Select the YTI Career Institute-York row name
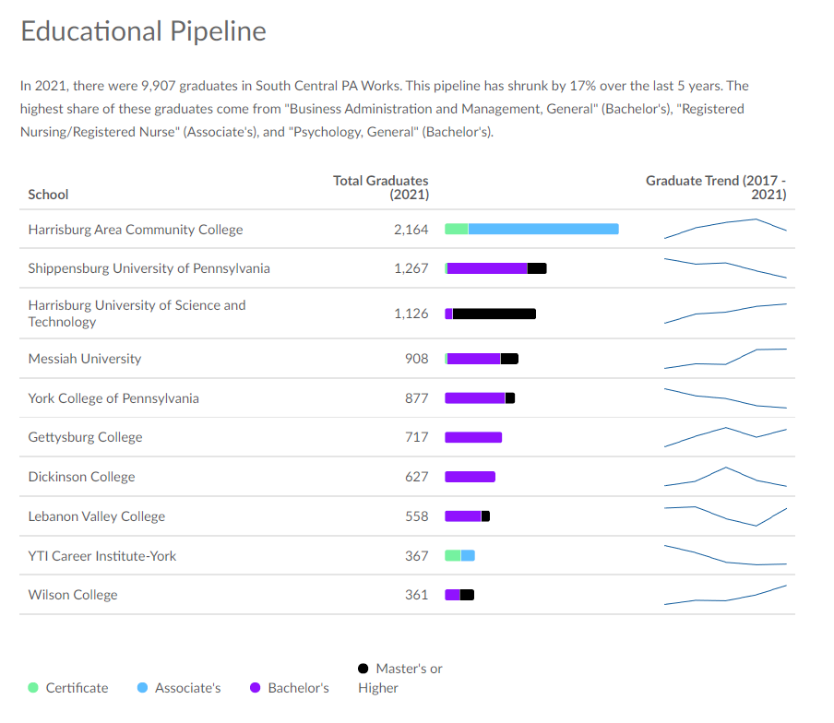Image resolution: width=834 pixels, height=723 pixels. (x=102, y=556)
